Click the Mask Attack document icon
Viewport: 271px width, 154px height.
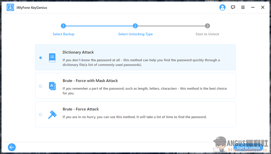pos(52,86)
